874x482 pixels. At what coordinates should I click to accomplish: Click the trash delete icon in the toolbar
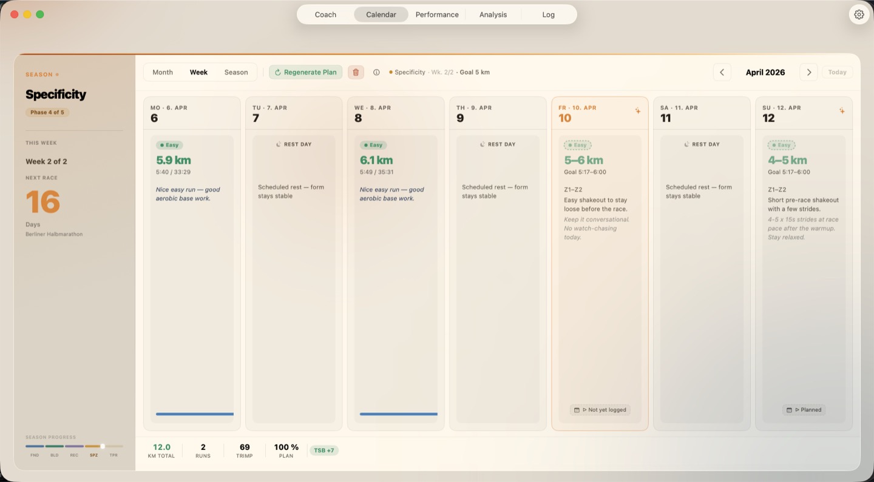356,72
